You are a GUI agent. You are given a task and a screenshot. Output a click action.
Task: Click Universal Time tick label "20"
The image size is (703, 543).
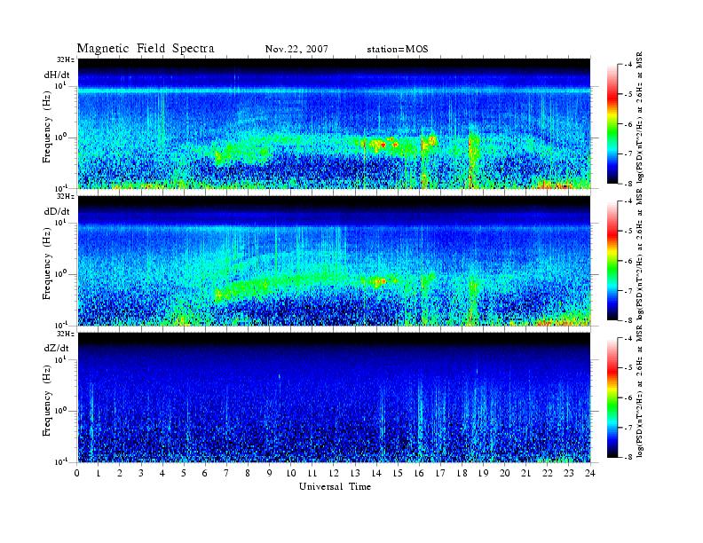505,474
